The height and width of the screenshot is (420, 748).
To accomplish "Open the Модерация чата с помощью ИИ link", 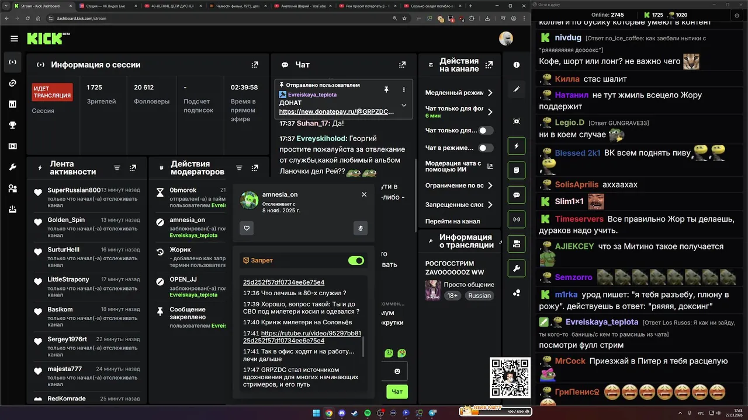I will (459, 167).
